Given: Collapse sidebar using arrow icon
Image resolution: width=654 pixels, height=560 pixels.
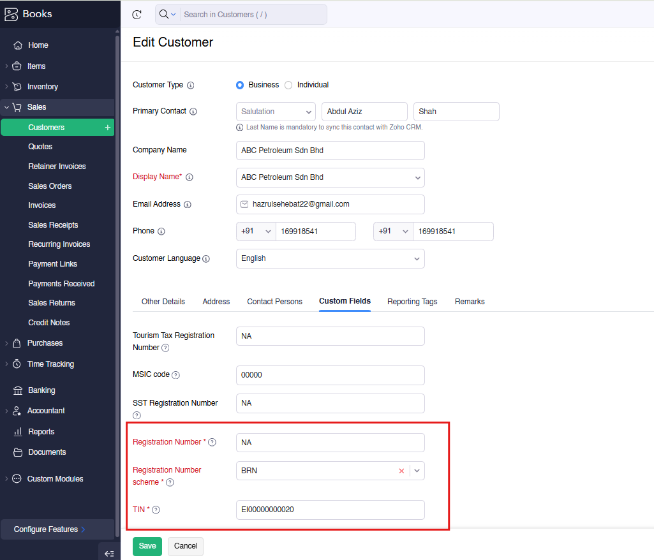Looking at the screenshot, I should 109,554.
